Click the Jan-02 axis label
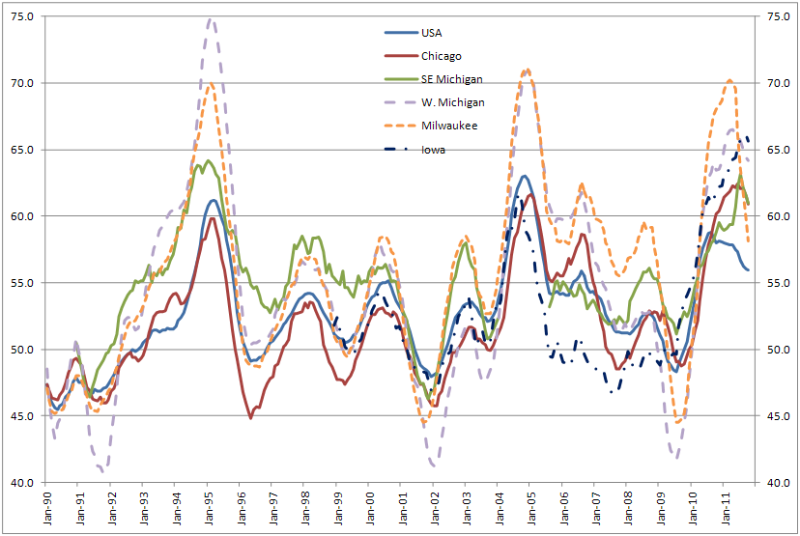 [435, 508]
